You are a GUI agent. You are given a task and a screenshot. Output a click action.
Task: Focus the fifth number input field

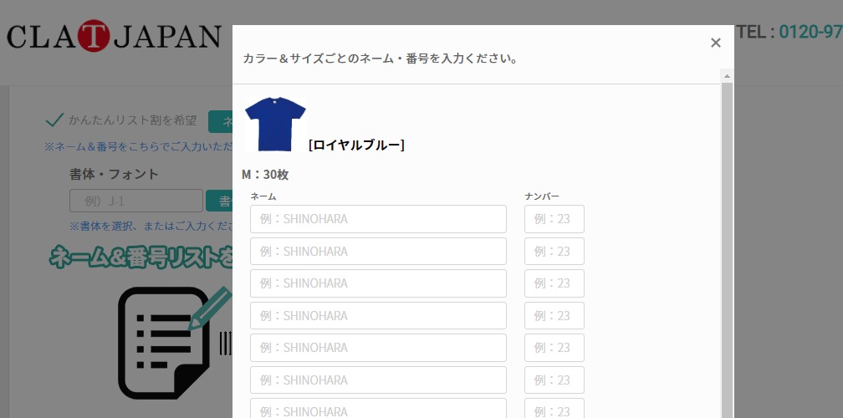coord(554,348)
